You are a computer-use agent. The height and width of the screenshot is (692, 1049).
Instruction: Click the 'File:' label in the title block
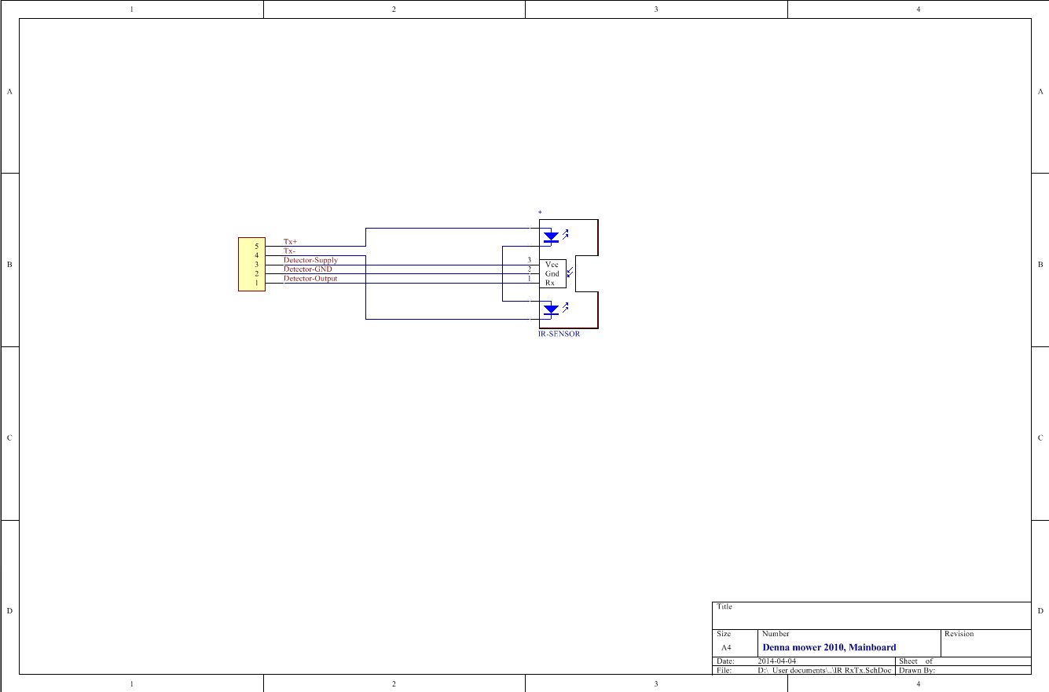click(724, 671)
